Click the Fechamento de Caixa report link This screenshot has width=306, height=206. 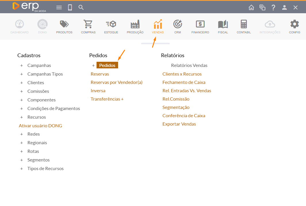pos(184,82)
